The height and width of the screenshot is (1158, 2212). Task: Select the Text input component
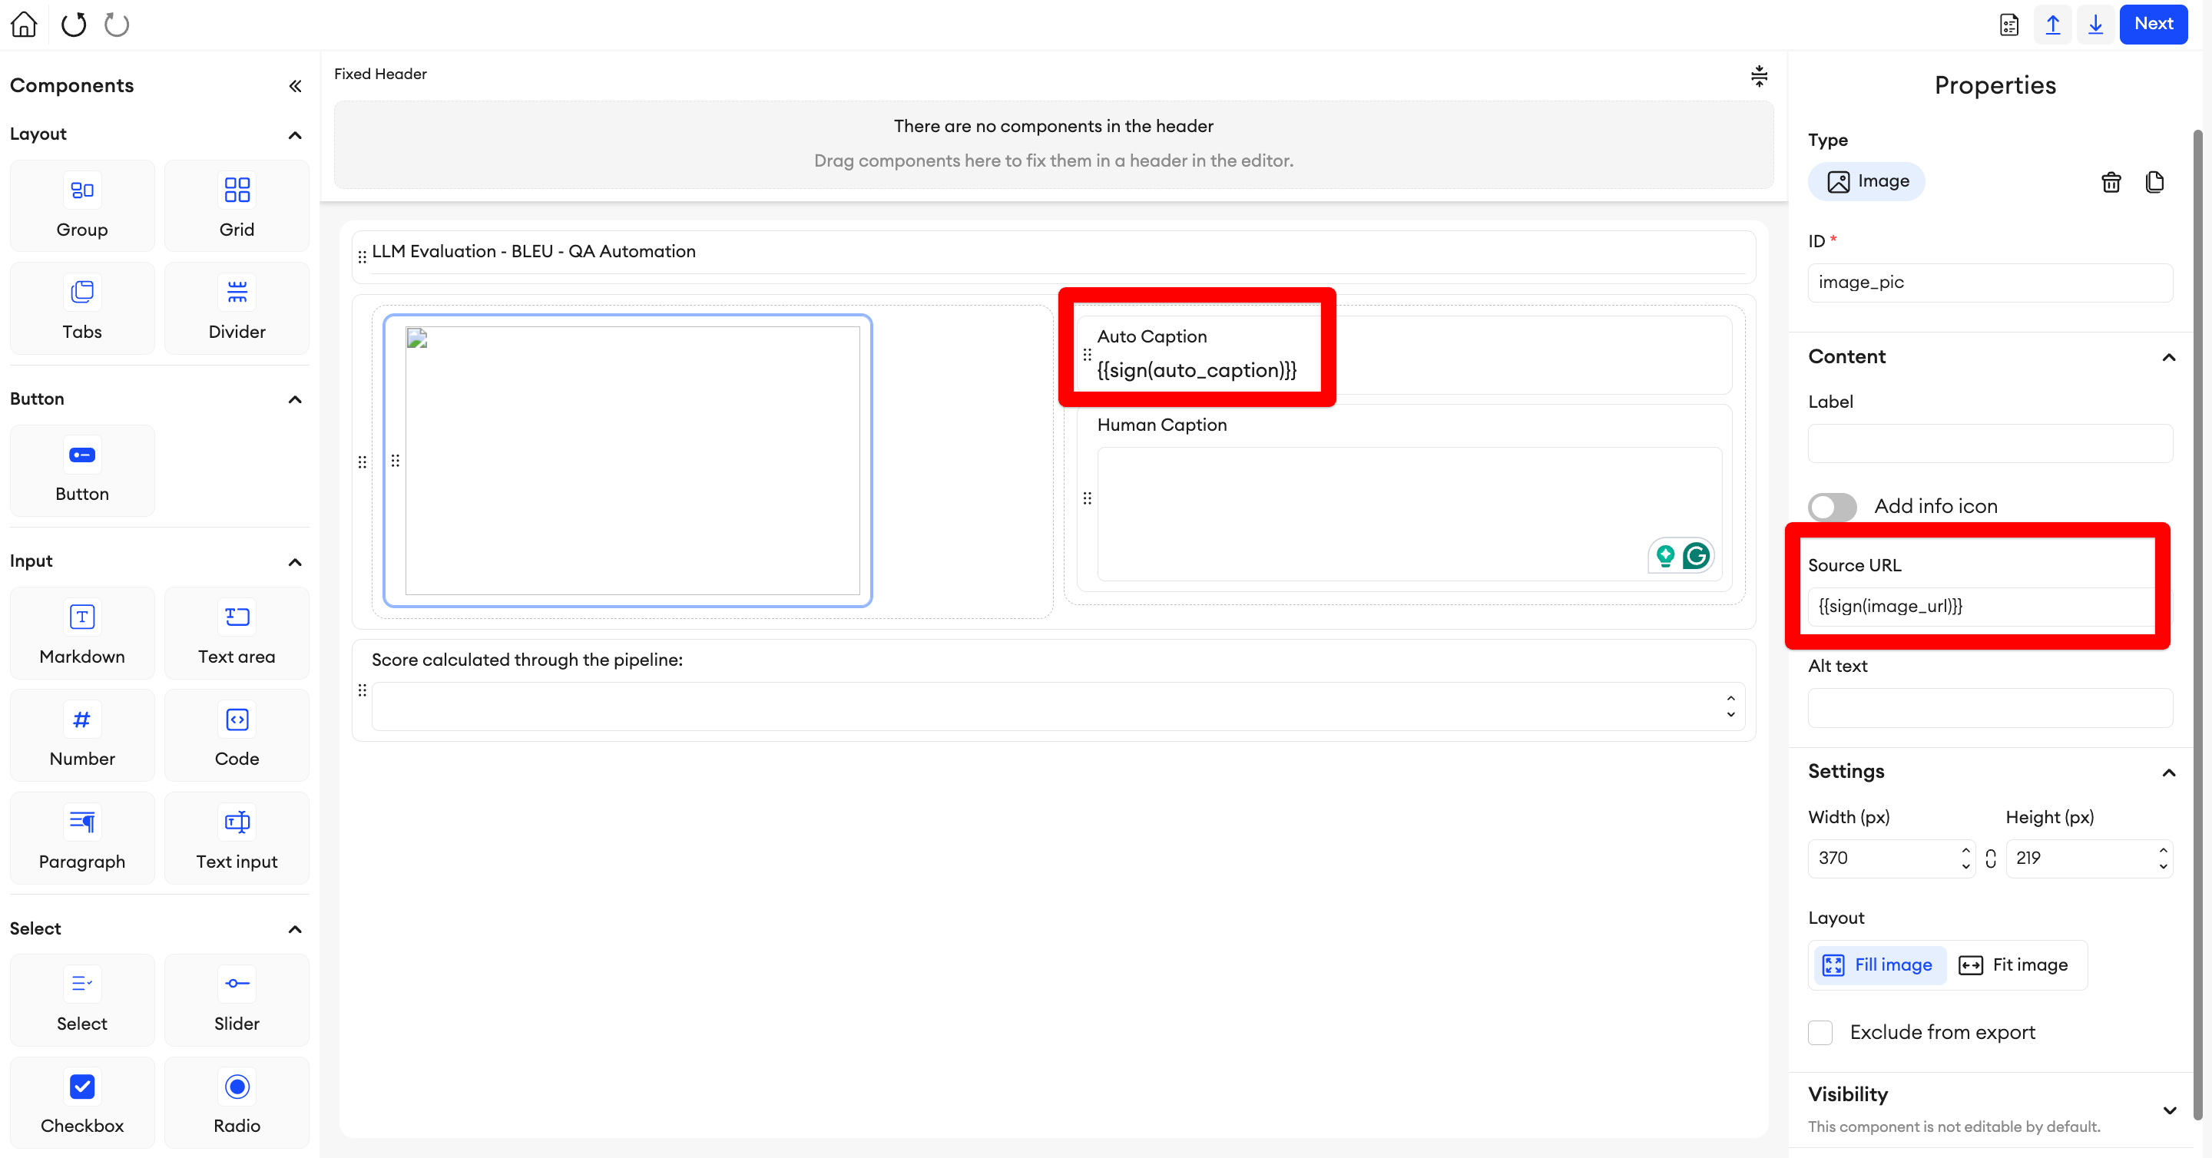coord(237,838)
